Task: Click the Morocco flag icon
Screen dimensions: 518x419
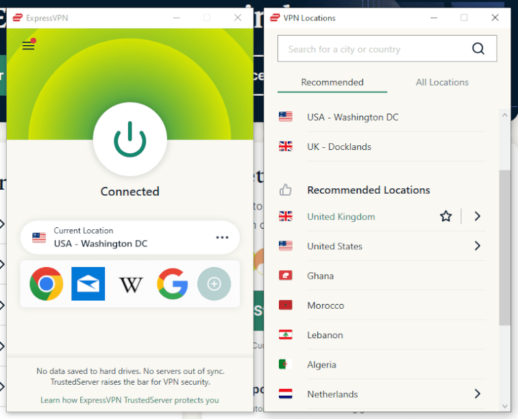Action: (286, 305)
